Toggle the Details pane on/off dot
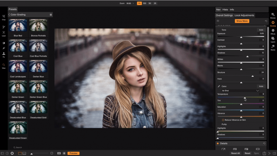Image resolution: width=277 pixels, height=156 pixels. coord(218,143)
